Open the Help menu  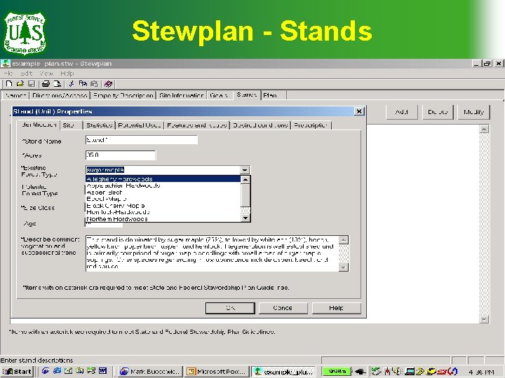(x=67, y=73)
